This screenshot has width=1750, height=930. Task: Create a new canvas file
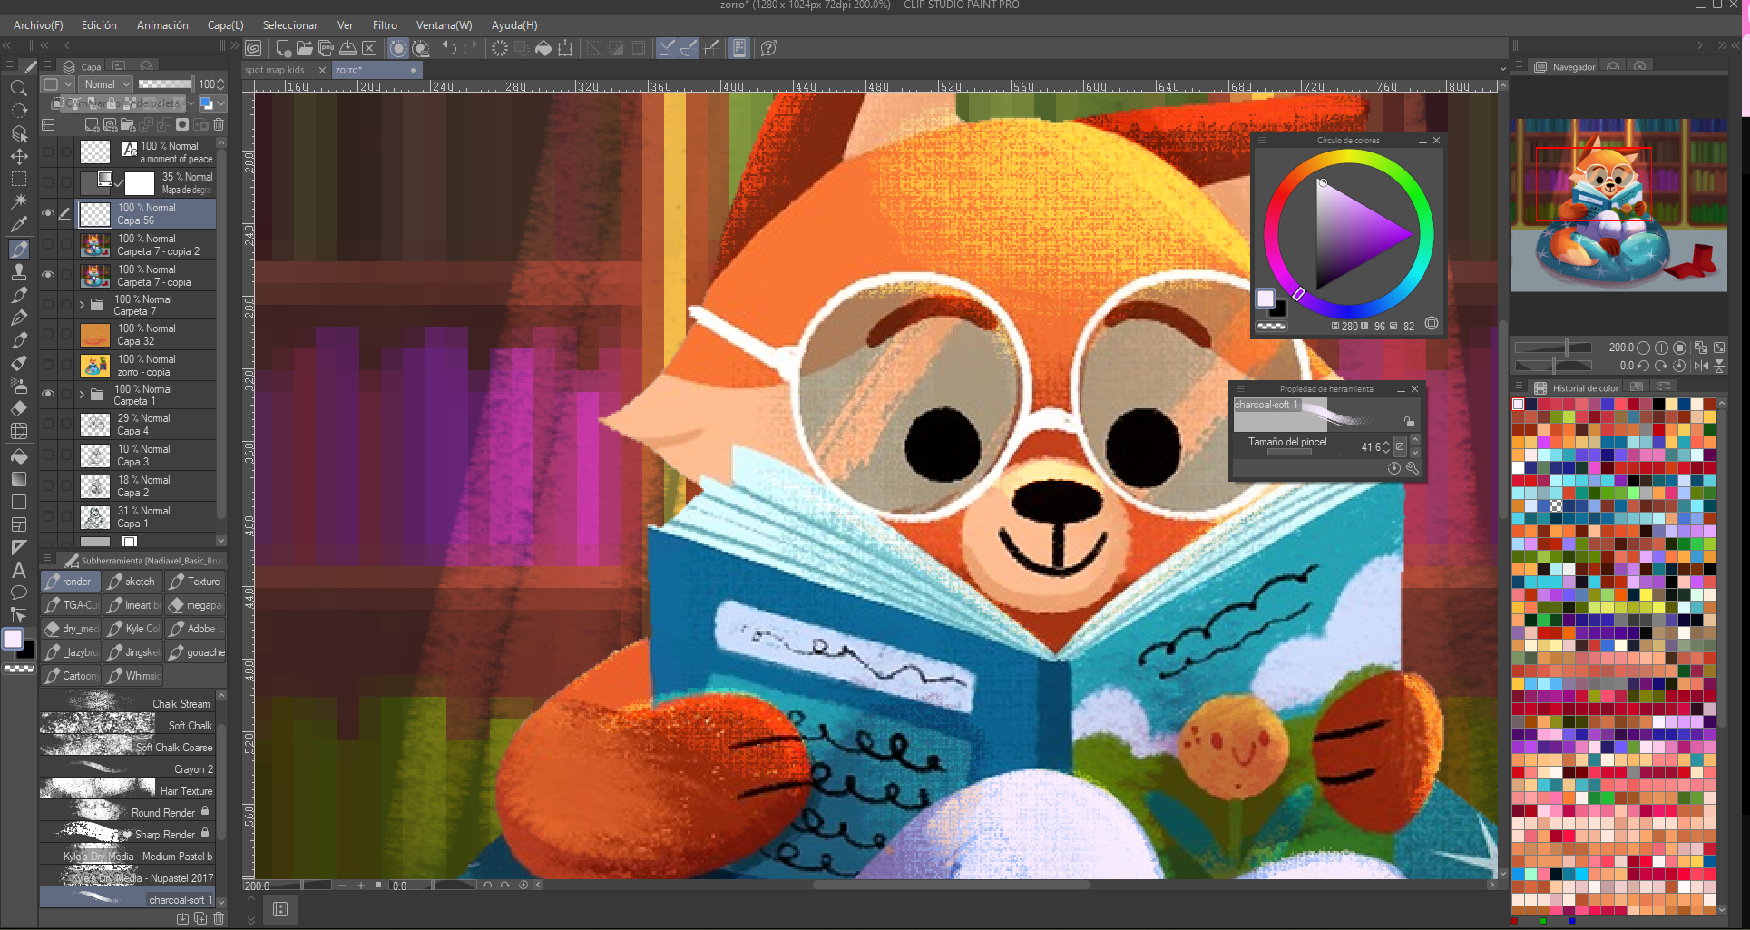pos(283,48)
